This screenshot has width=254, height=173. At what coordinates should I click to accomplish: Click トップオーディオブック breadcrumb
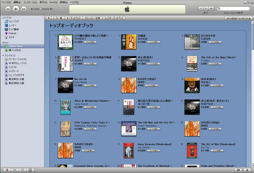[114, 18]
